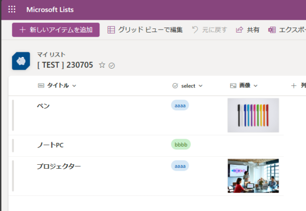
Task: Click the aaaa pill in プロジェクター row
Action: click(x=180, y=166)
